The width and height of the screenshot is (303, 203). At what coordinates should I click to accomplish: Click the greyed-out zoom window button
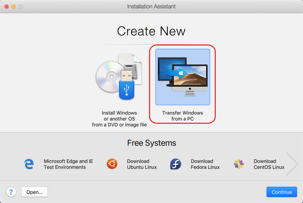pyautogui.click(x=21, y=7)
